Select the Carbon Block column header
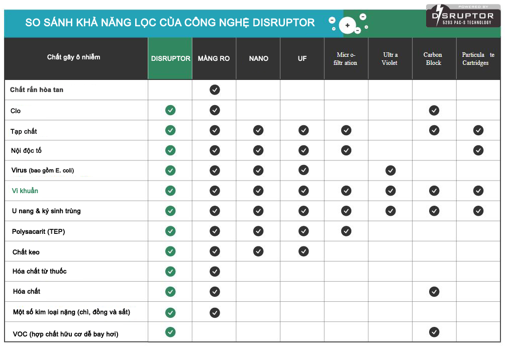The height and width of the screenshot is (346, 505). click(x=434, y=58)
